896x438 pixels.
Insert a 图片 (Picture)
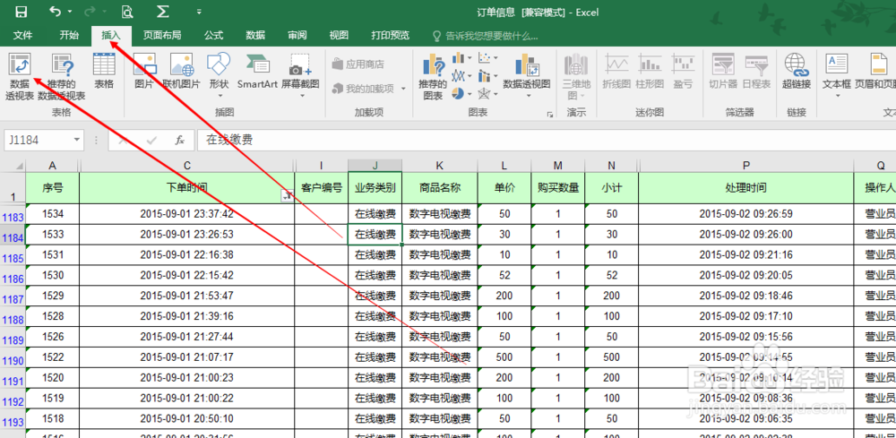(144, 72)
